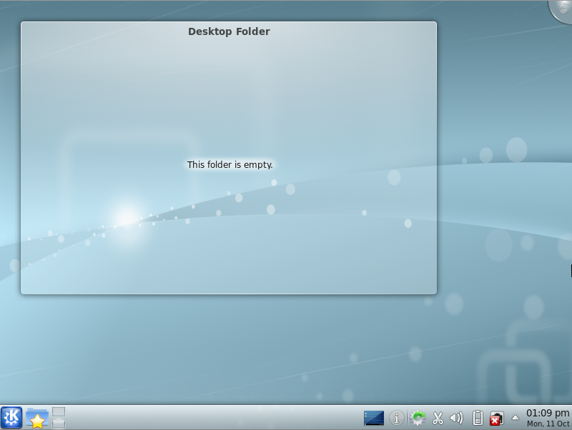Click the date Mon, 11 Oct
The image size is (572, 430).
[548, 424]
